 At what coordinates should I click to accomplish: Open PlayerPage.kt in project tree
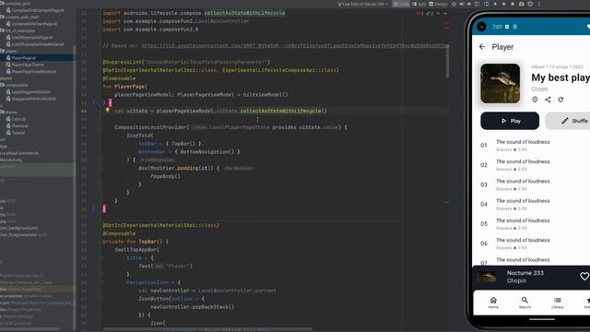click(x=23, y=58)
